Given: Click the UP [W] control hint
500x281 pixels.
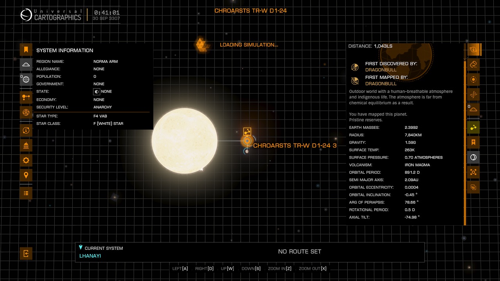Looking at the screenshot, I should point(227,269).
